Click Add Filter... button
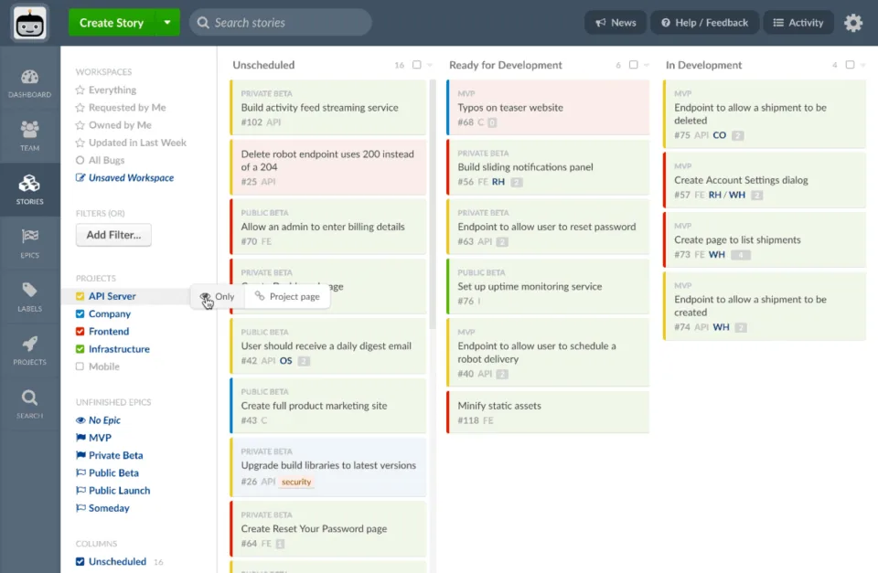Screen dimensions: 878x573 pyautogui.click(x=113, y=235)
